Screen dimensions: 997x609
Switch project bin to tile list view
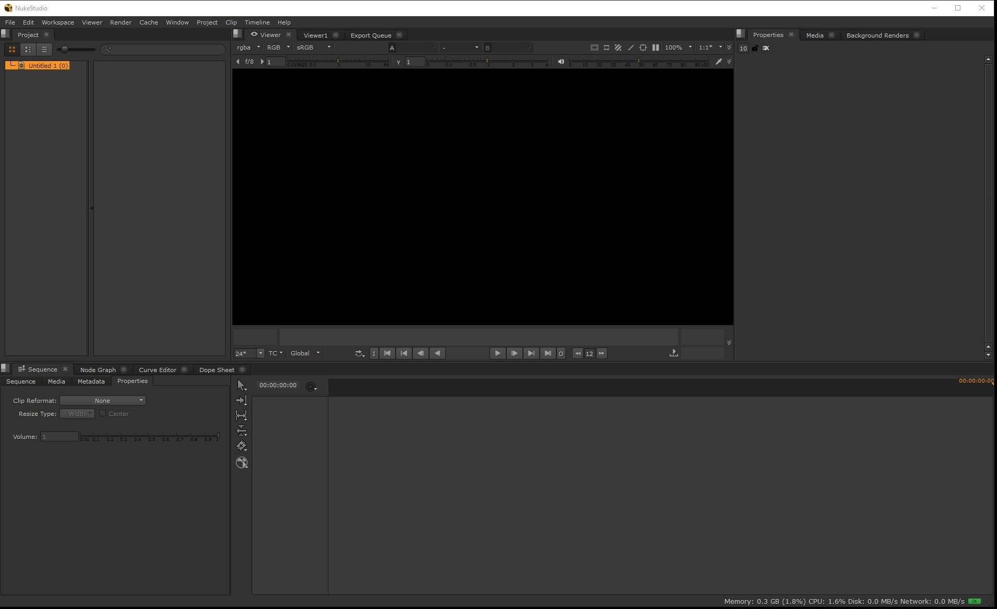(x=28, y=50)
